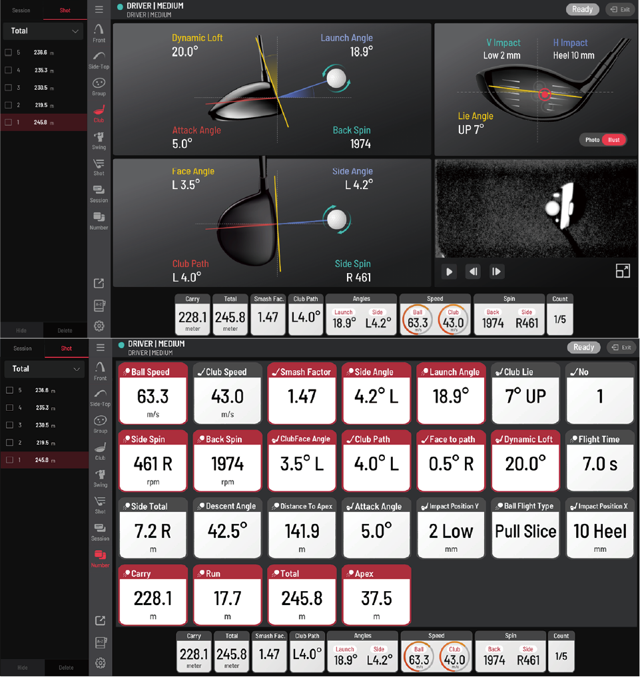Click Delete button in number-grid screen

66,668
